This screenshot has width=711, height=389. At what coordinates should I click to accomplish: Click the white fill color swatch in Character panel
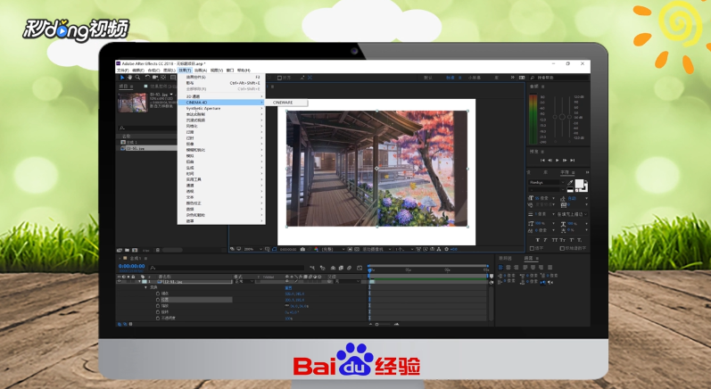coord(579,184)
